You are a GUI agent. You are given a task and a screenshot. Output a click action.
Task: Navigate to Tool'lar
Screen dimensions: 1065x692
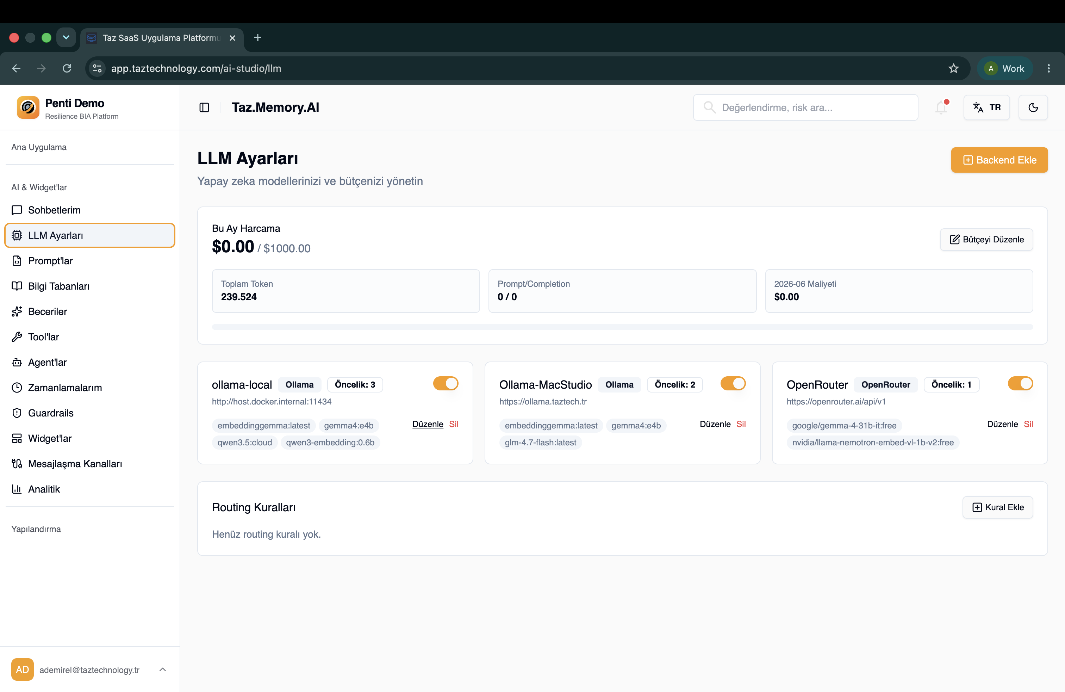pos(89,337)
